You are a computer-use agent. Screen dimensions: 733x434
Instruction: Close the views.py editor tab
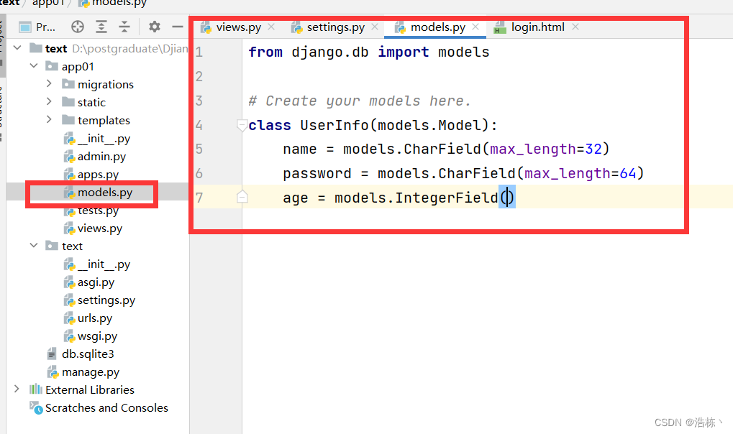(270, 27)
